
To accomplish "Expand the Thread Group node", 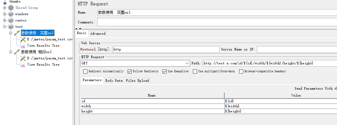I will (4, 8).
